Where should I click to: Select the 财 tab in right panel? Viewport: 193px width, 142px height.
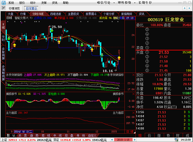tap(178, 136)
